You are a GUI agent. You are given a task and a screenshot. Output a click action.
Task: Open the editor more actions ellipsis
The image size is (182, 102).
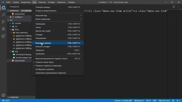coord(178,7)
